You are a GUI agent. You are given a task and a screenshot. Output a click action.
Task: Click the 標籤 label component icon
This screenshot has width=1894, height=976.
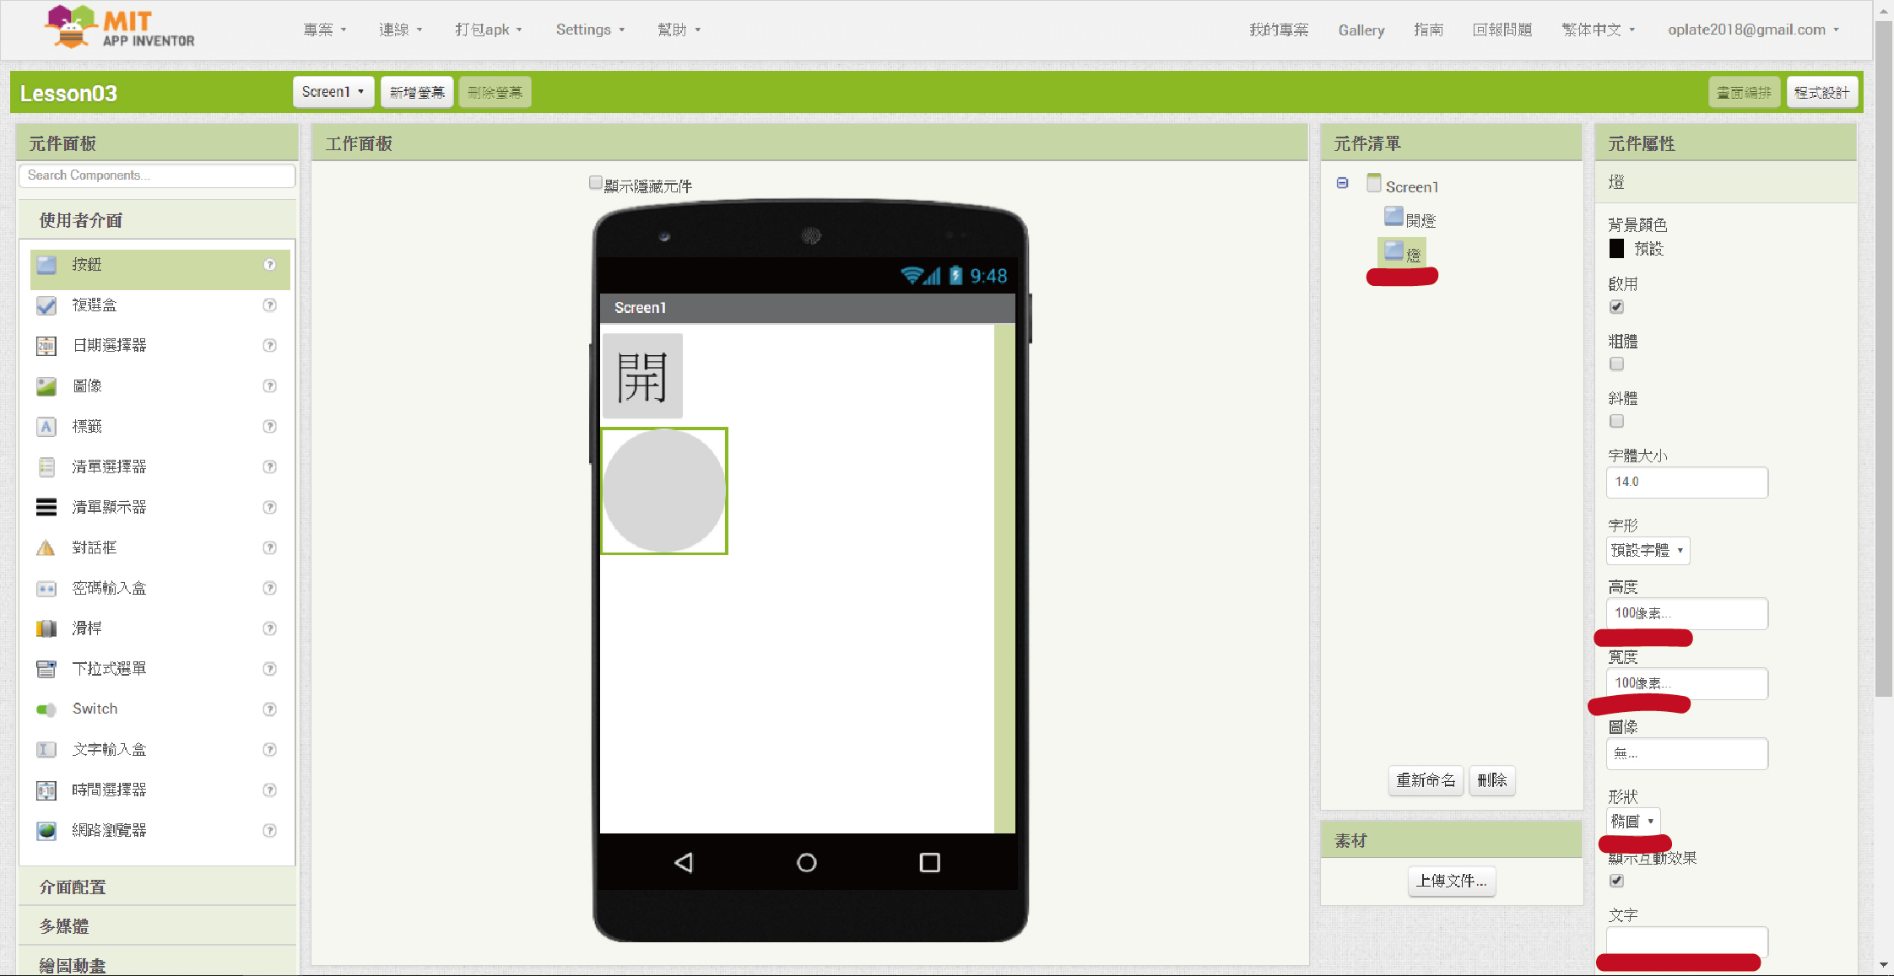pyautogui.click(x=46, y=427)
